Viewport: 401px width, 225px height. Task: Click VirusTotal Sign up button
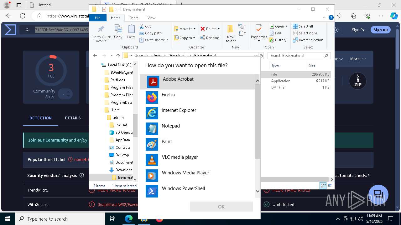[381, 30]
